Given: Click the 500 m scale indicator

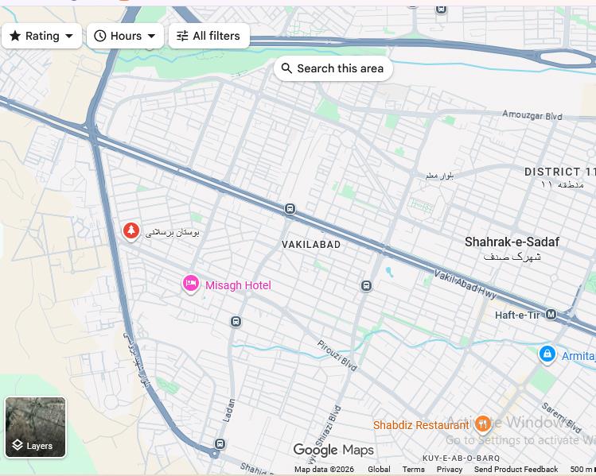Looking at the screenshot, I should point(582,470).
